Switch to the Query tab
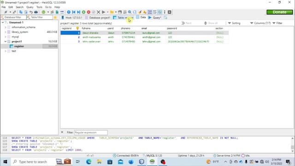Image resolution: width=295 pixels, height=166 pixels. coord(155,18)
